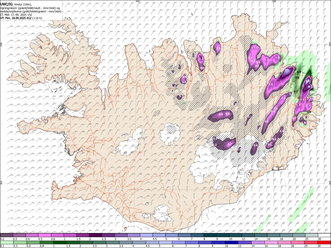This screenshot has width=331, height=248.
Task: Click the '0.2' label in the upper legend row
Action: coord(2,239)
